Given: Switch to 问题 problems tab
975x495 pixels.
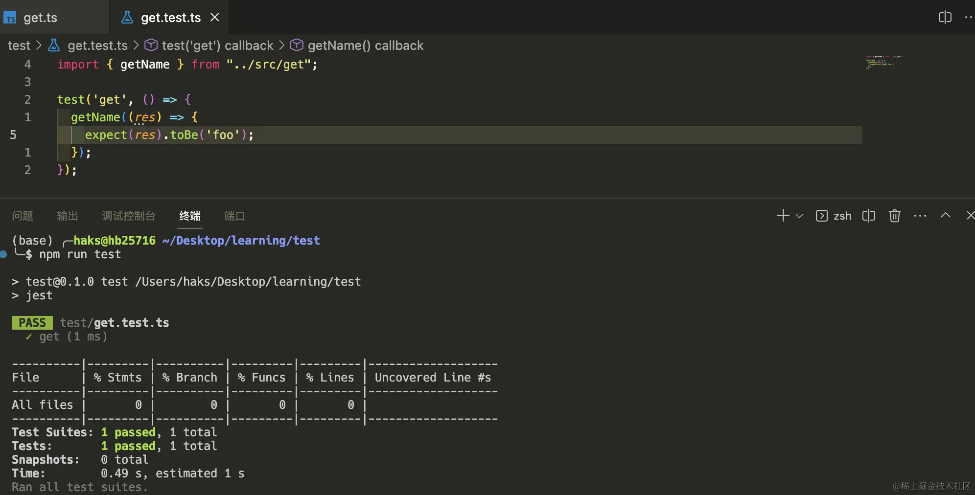Looking at the screenshot, I should [x=23, y=216].
